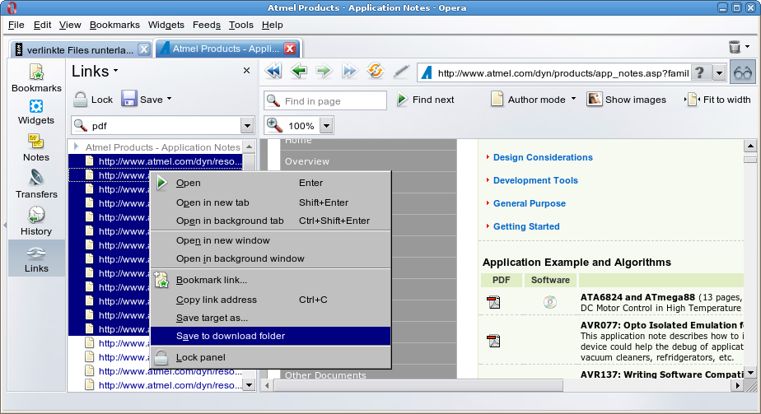Viewport: 761px width, 414px height.
Task: Click the PDF icon for ATA6824 and ATmega88
Action: point(493,302)
